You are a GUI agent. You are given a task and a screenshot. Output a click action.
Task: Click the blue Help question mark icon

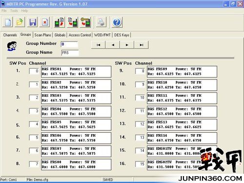pos(117,22)
